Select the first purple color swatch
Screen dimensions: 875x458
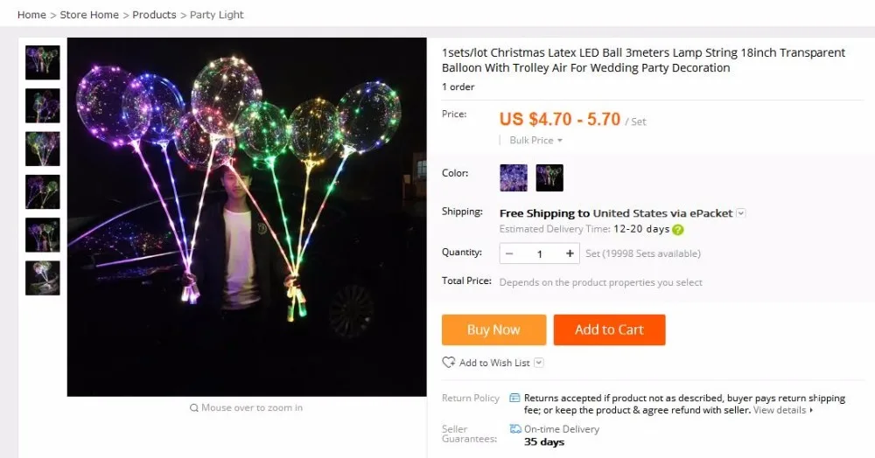[514, 177]
